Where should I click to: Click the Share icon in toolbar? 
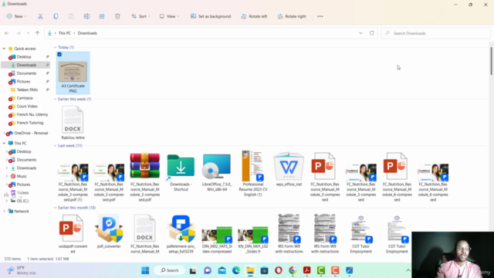pyautogui.click(x=102, y=16)
